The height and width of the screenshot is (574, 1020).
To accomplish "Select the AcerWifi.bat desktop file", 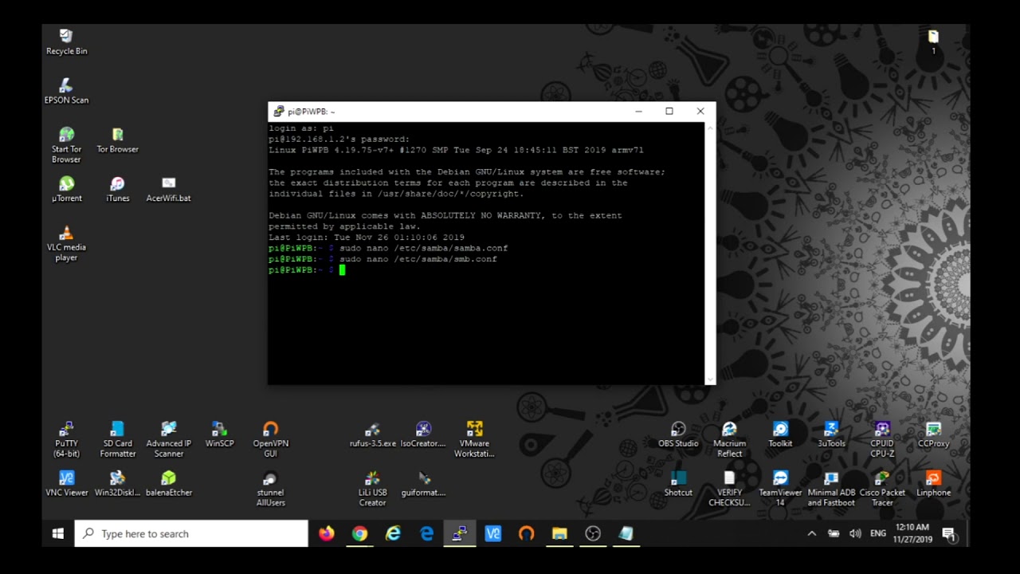I will point(168,189).
